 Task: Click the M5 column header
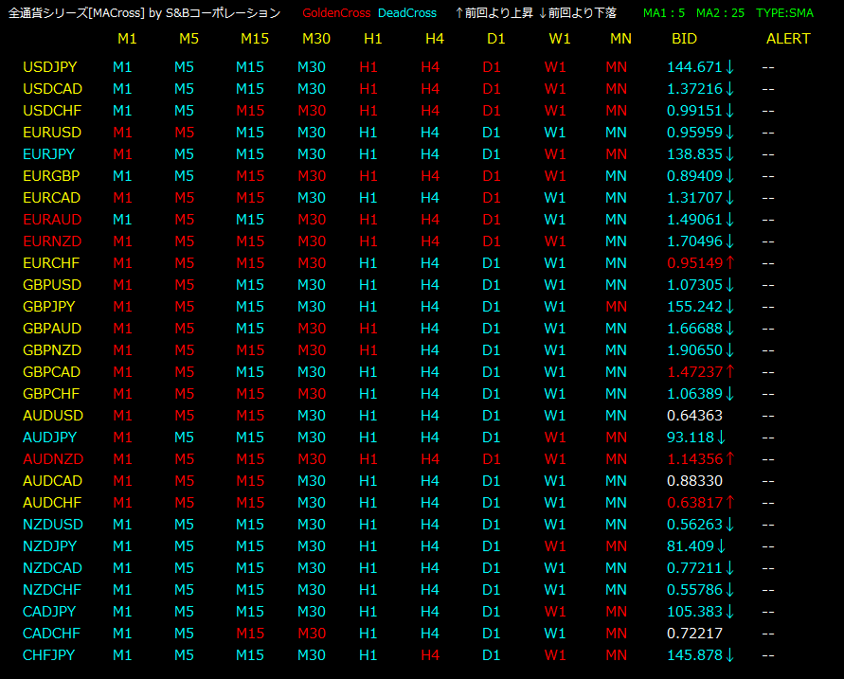click(189, 39)
